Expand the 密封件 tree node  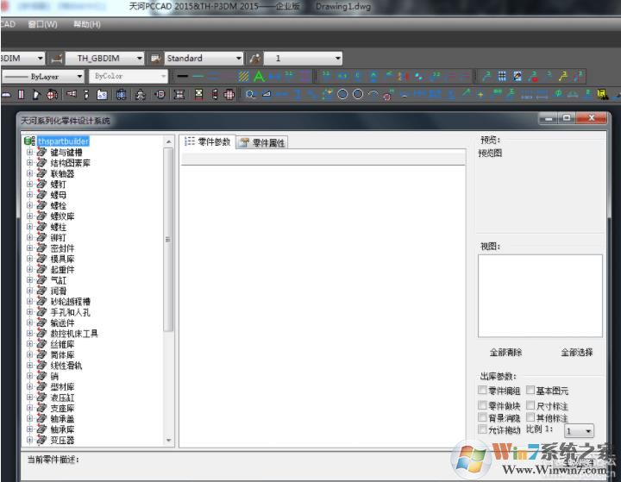(29, 248)
